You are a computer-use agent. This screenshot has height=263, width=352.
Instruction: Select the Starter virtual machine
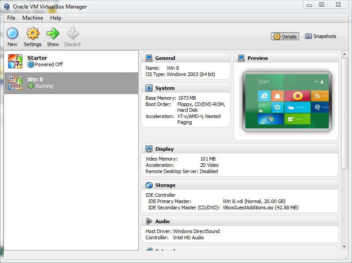(x=71, y=61)
